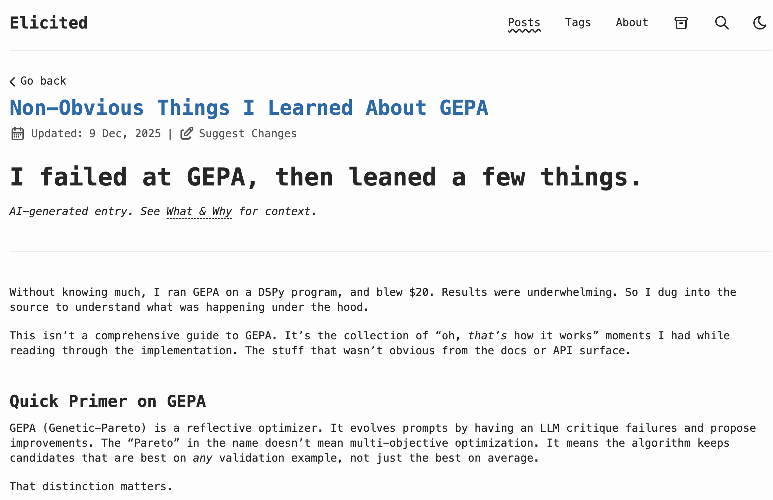Open site search with the magnifier icon
773x500 pixels.
[x=722, y=23]
